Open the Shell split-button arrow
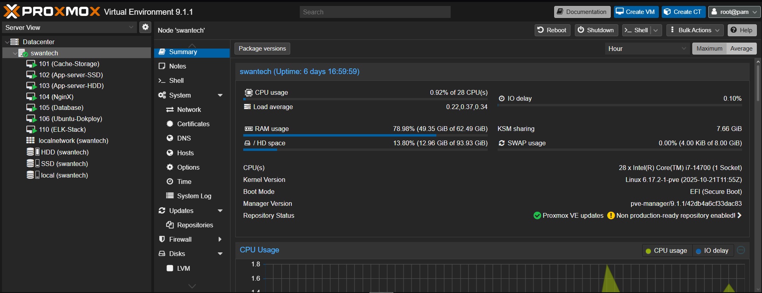762x293 pixels. (x=656, y=30)
